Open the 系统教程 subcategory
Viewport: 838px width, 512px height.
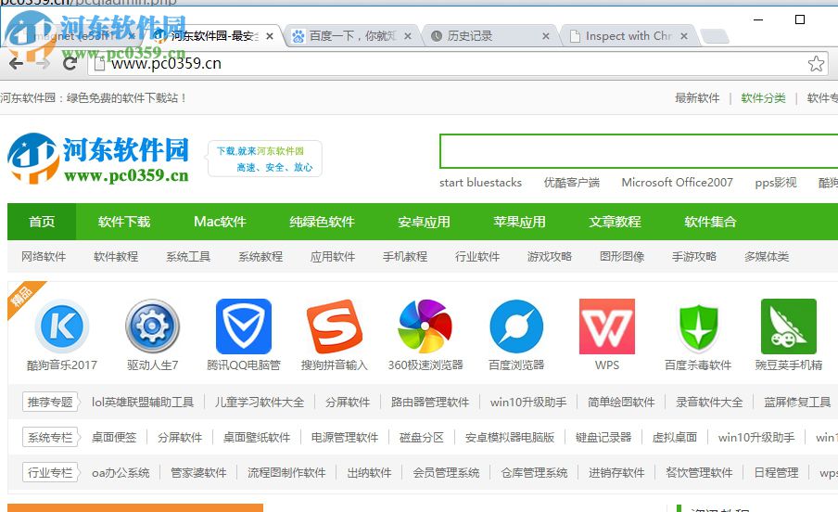(x=260, y=256)
